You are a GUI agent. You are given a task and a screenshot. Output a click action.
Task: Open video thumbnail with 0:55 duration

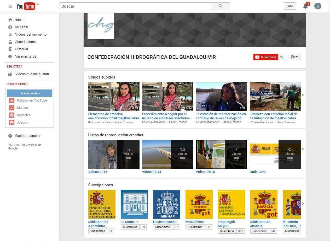pyautogui.click(x=114, y=97)
